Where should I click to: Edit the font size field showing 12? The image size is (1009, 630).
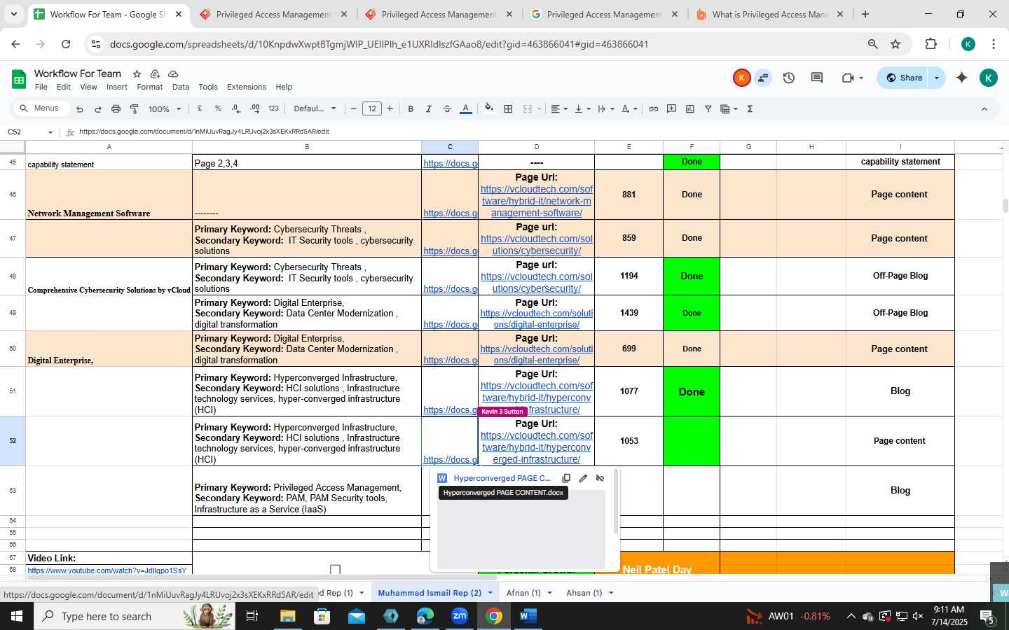(372, 108)
